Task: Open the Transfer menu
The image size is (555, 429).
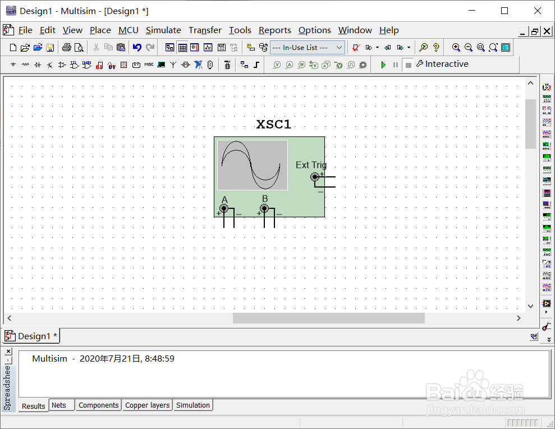Action: pyautogui.click(x=205, y=30)
